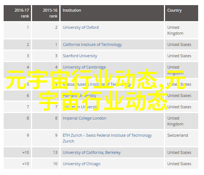This screenshot has width=204, height=175.
Task: Click the University of Chicago link
Action: [82, 164]
